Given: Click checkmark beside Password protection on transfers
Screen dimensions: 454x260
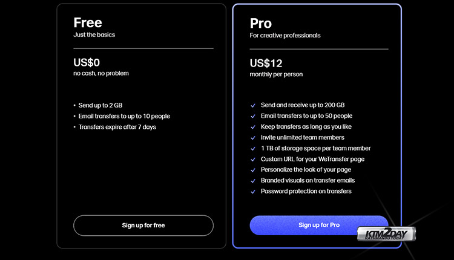Looking at the screenshot, I should coord(253,192).
